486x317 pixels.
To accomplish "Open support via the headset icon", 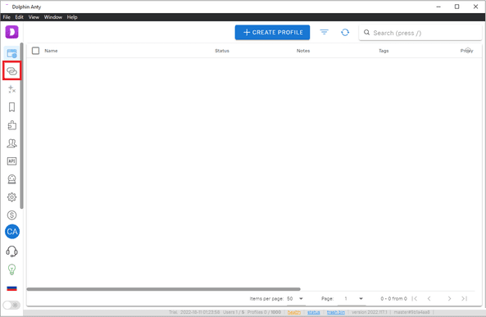I will tap(11, 251).
